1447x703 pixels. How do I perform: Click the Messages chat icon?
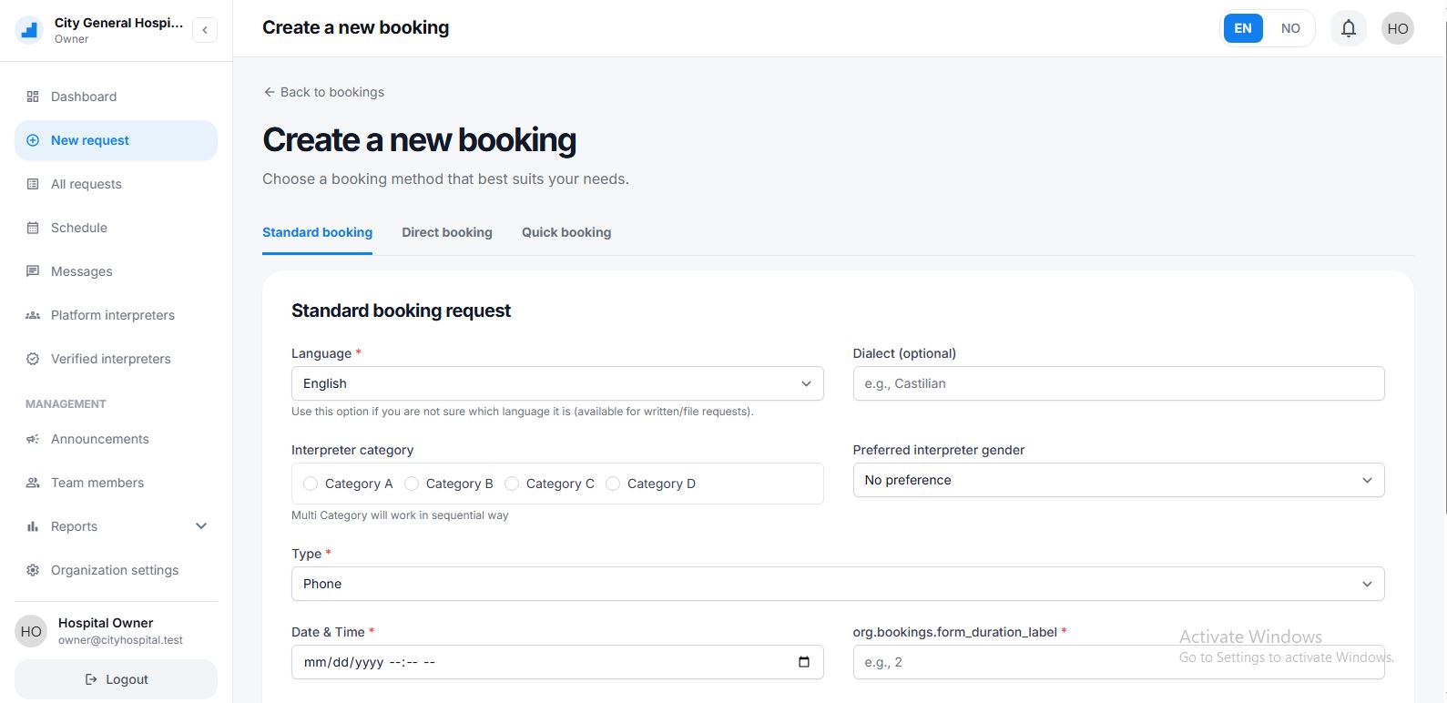tap(33, 271)
